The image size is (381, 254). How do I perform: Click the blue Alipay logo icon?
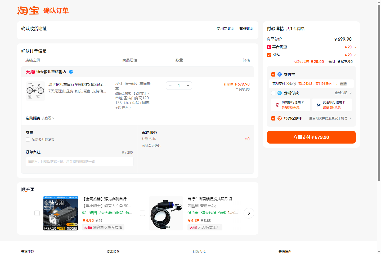(x=280, y=74)
